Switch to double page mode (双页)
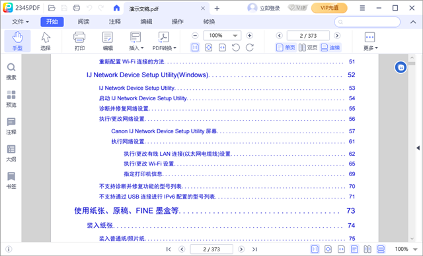 [x=308, y=48]
